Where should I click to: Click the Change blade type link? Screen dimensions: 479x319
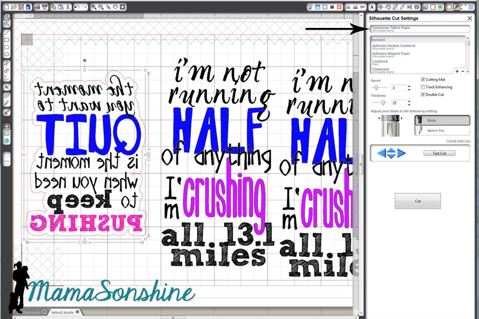pyautogui.click(x=458, y=141)
